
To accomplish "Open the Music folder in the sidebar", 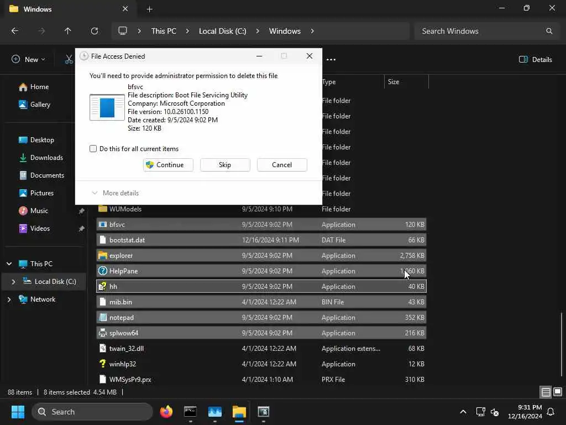I will (33, 211).
